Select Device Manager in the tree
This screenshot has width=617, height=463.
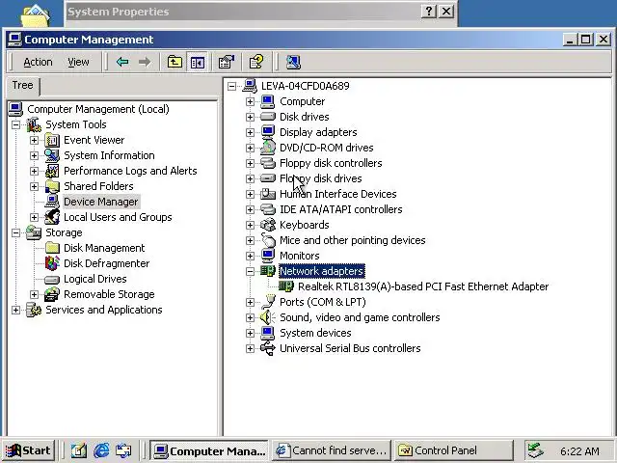click(x=101, y=202)
